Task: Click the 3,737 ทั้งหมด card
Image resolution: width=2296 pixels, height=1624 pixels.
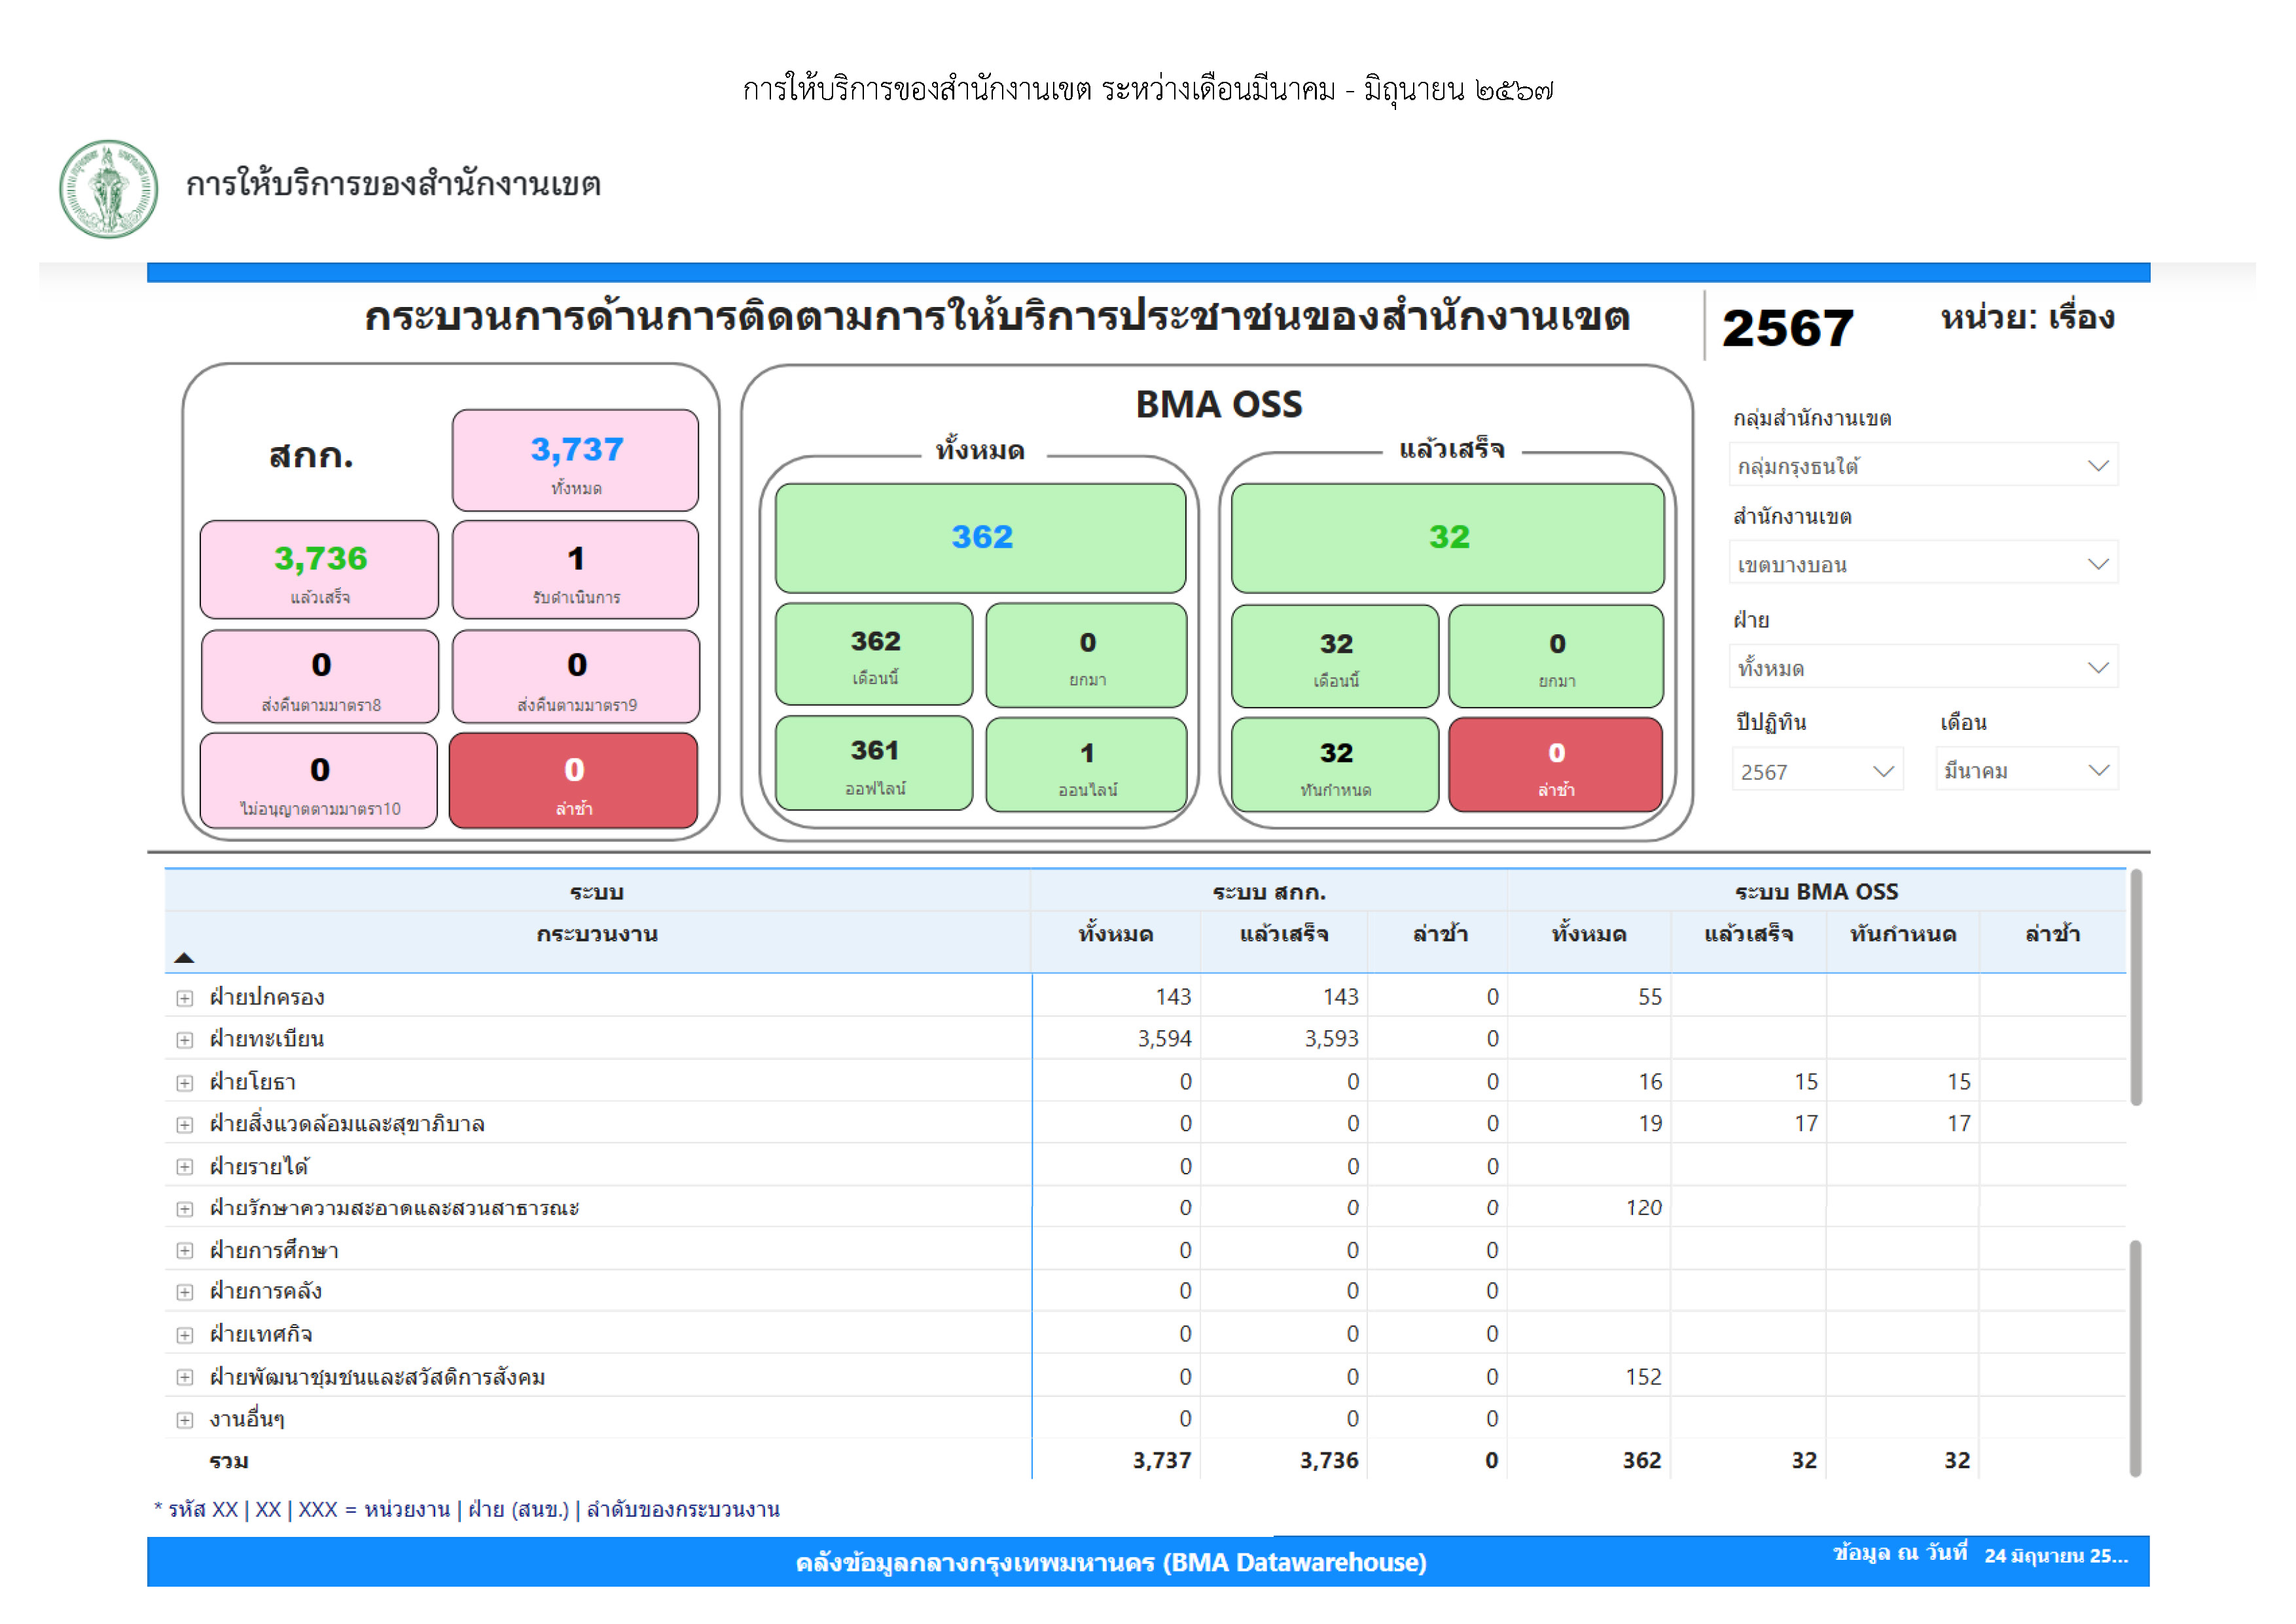Action: [575, 461]
